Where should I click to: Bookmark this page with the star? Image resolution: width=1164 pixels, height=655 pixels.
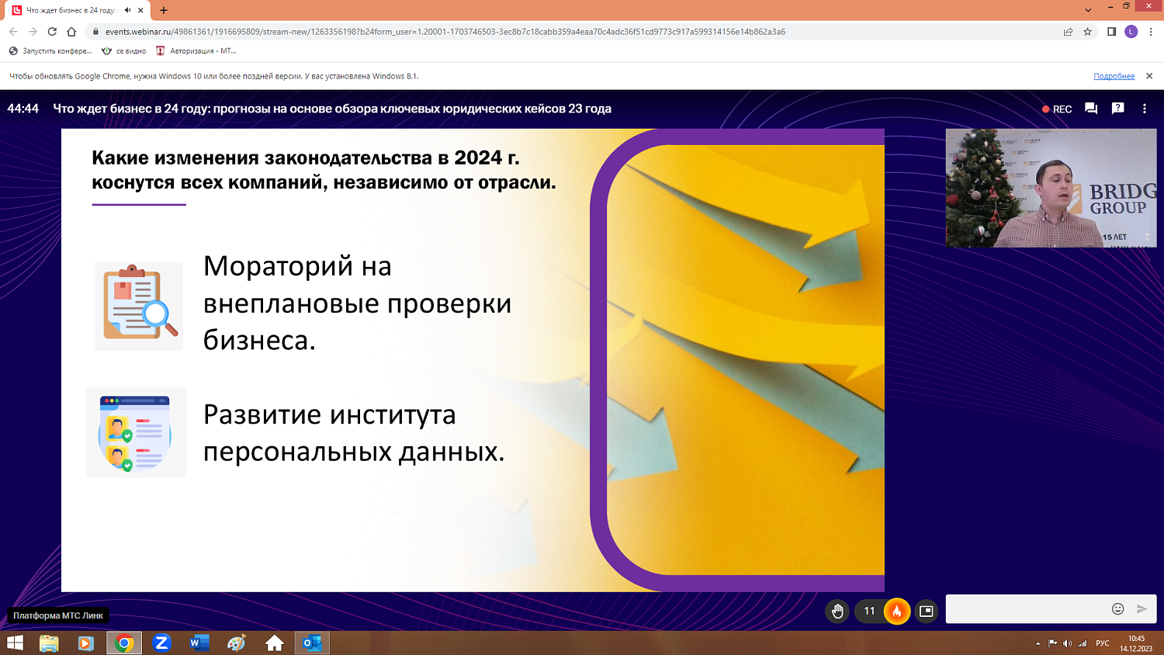click(1088, 32)
